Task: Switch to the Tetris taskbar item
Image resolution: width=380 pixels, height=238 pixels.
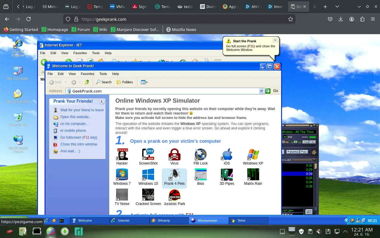Action: [x=248, y=220]
